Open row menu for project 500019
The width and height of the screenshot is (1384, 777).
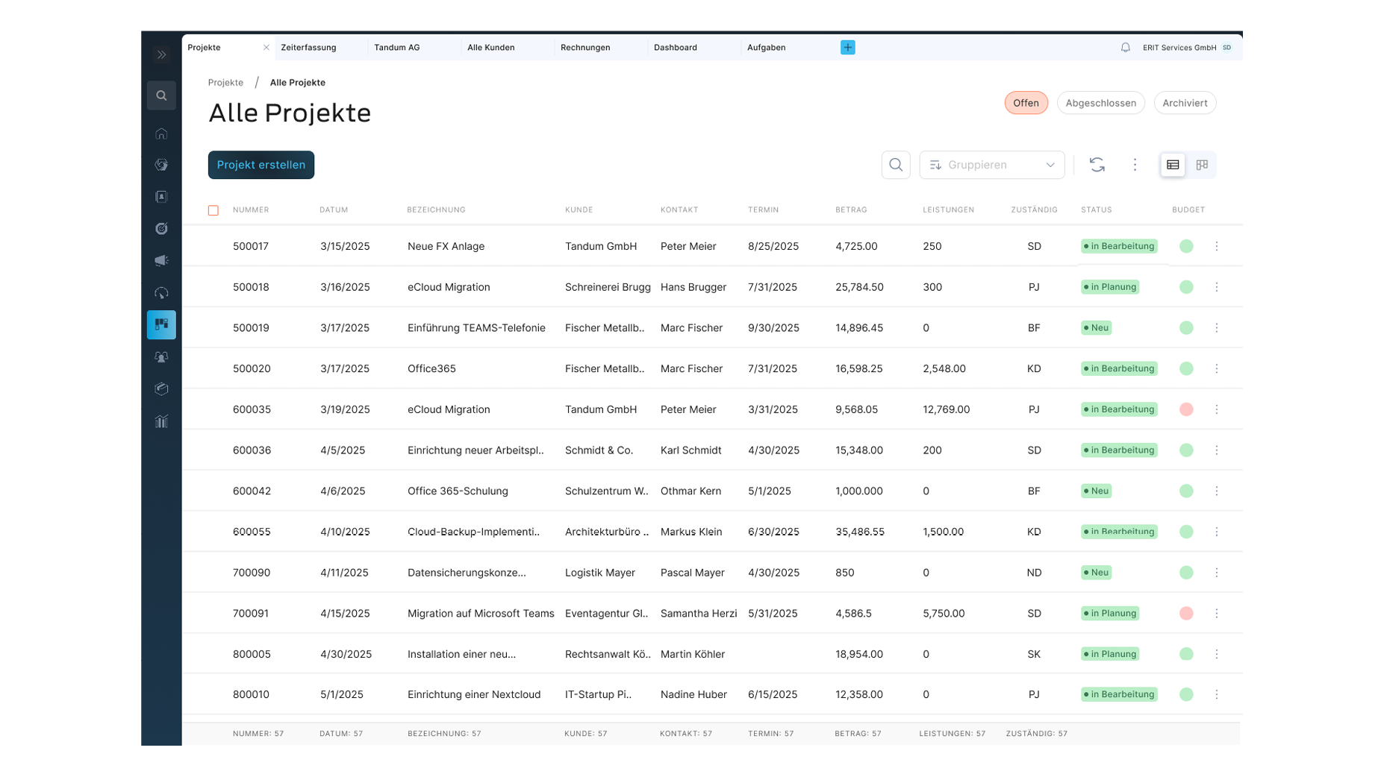pos(1217,328)
